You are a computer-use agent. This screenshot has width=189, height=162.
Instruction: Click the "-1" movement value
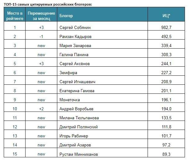tap(41, 37)
